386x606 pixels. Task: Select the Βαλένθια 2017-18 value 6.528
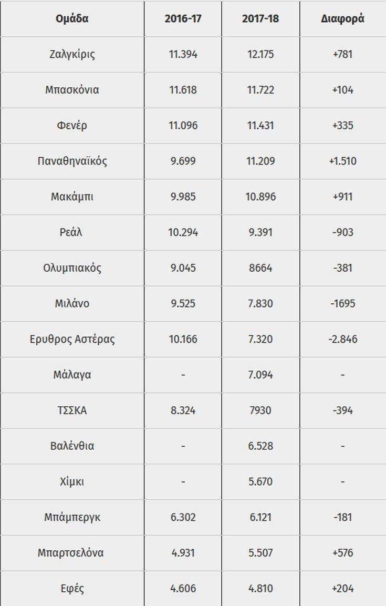coord(260,446)
